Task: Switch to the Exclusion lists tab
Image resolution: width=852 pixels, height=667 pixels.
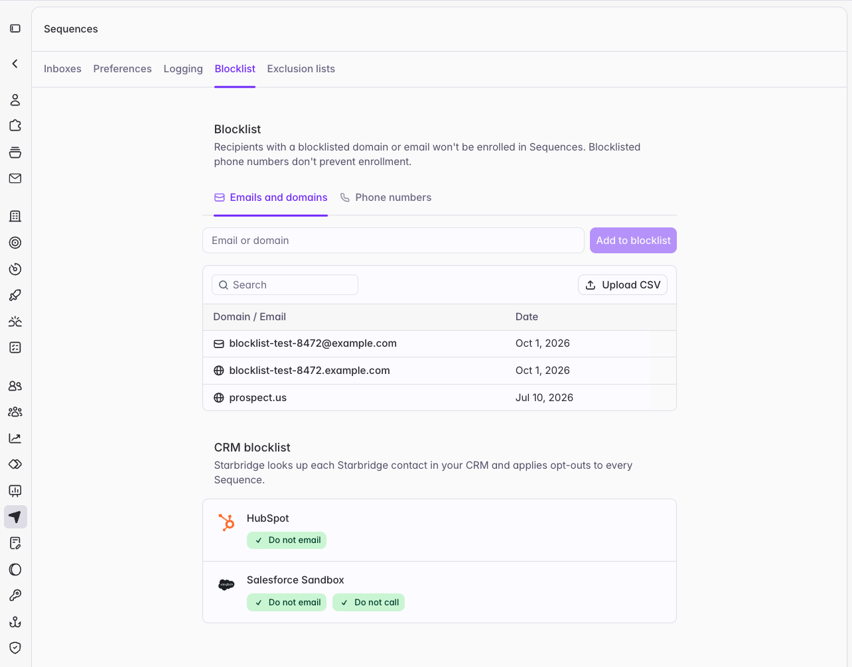Action: coord(301,69)
